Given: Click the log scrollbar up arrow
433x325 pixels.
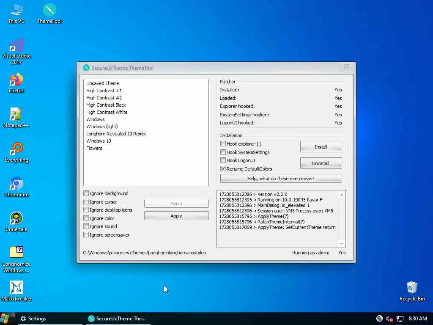Looking at the screenshot, I should pos(342,195).
